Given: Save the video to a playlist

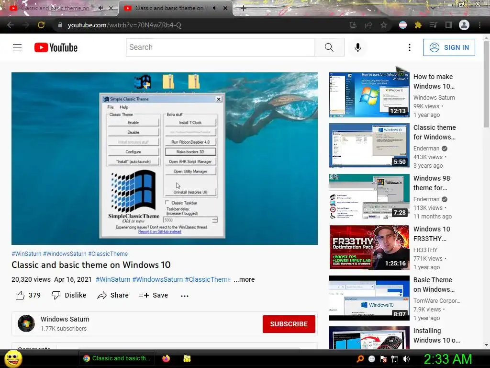Looking at the screenshot, I should coord(154,295).
